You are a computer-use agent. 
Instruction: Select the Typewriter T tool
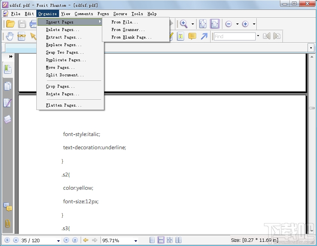click(180, 36)
